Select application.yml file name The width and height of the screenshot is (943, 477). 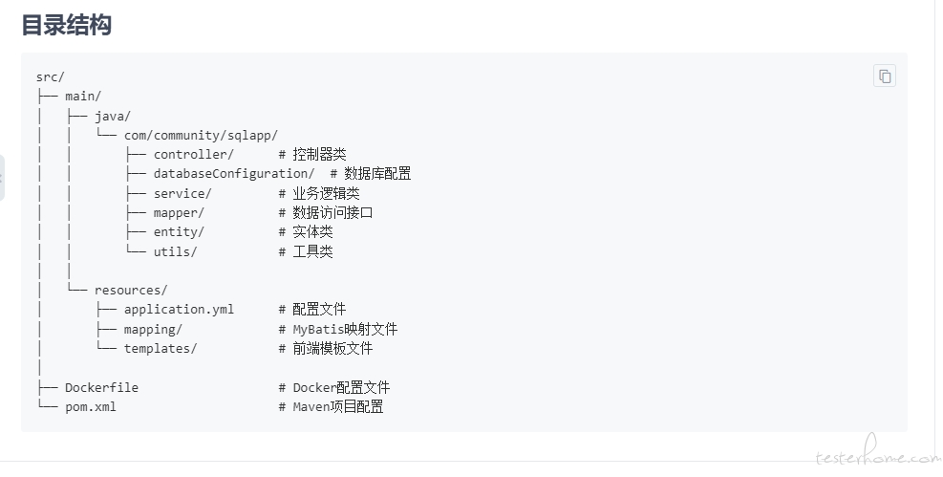pos(179,309)
